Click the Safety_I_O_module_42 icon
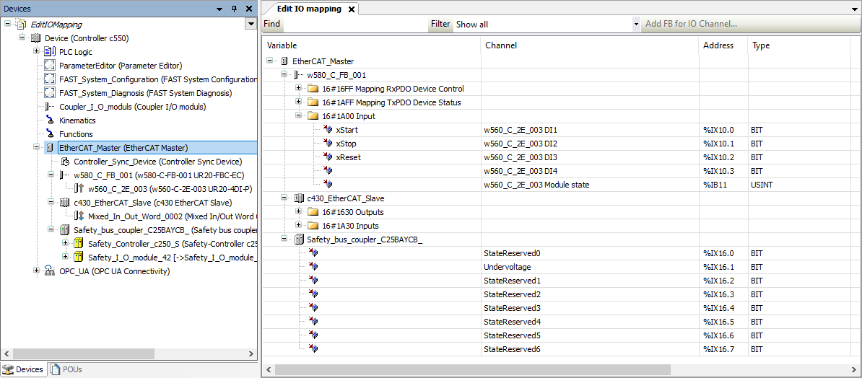The height and width of the screenshot is (378, 862). [79, 258]
